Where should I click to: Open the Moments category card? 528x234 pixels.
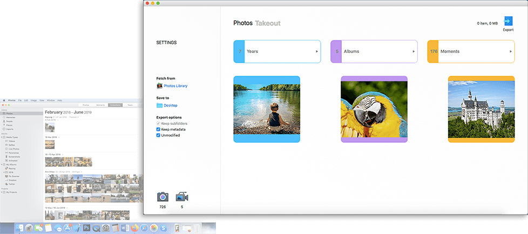coord(471,51)
